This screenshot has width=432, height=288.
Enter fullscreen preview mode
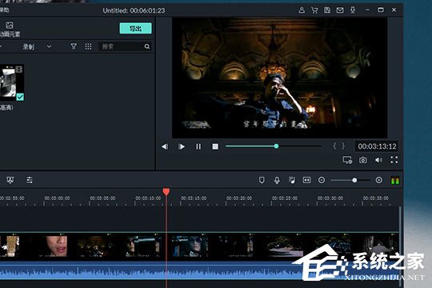pyautogui.click(x=394, y=160)
